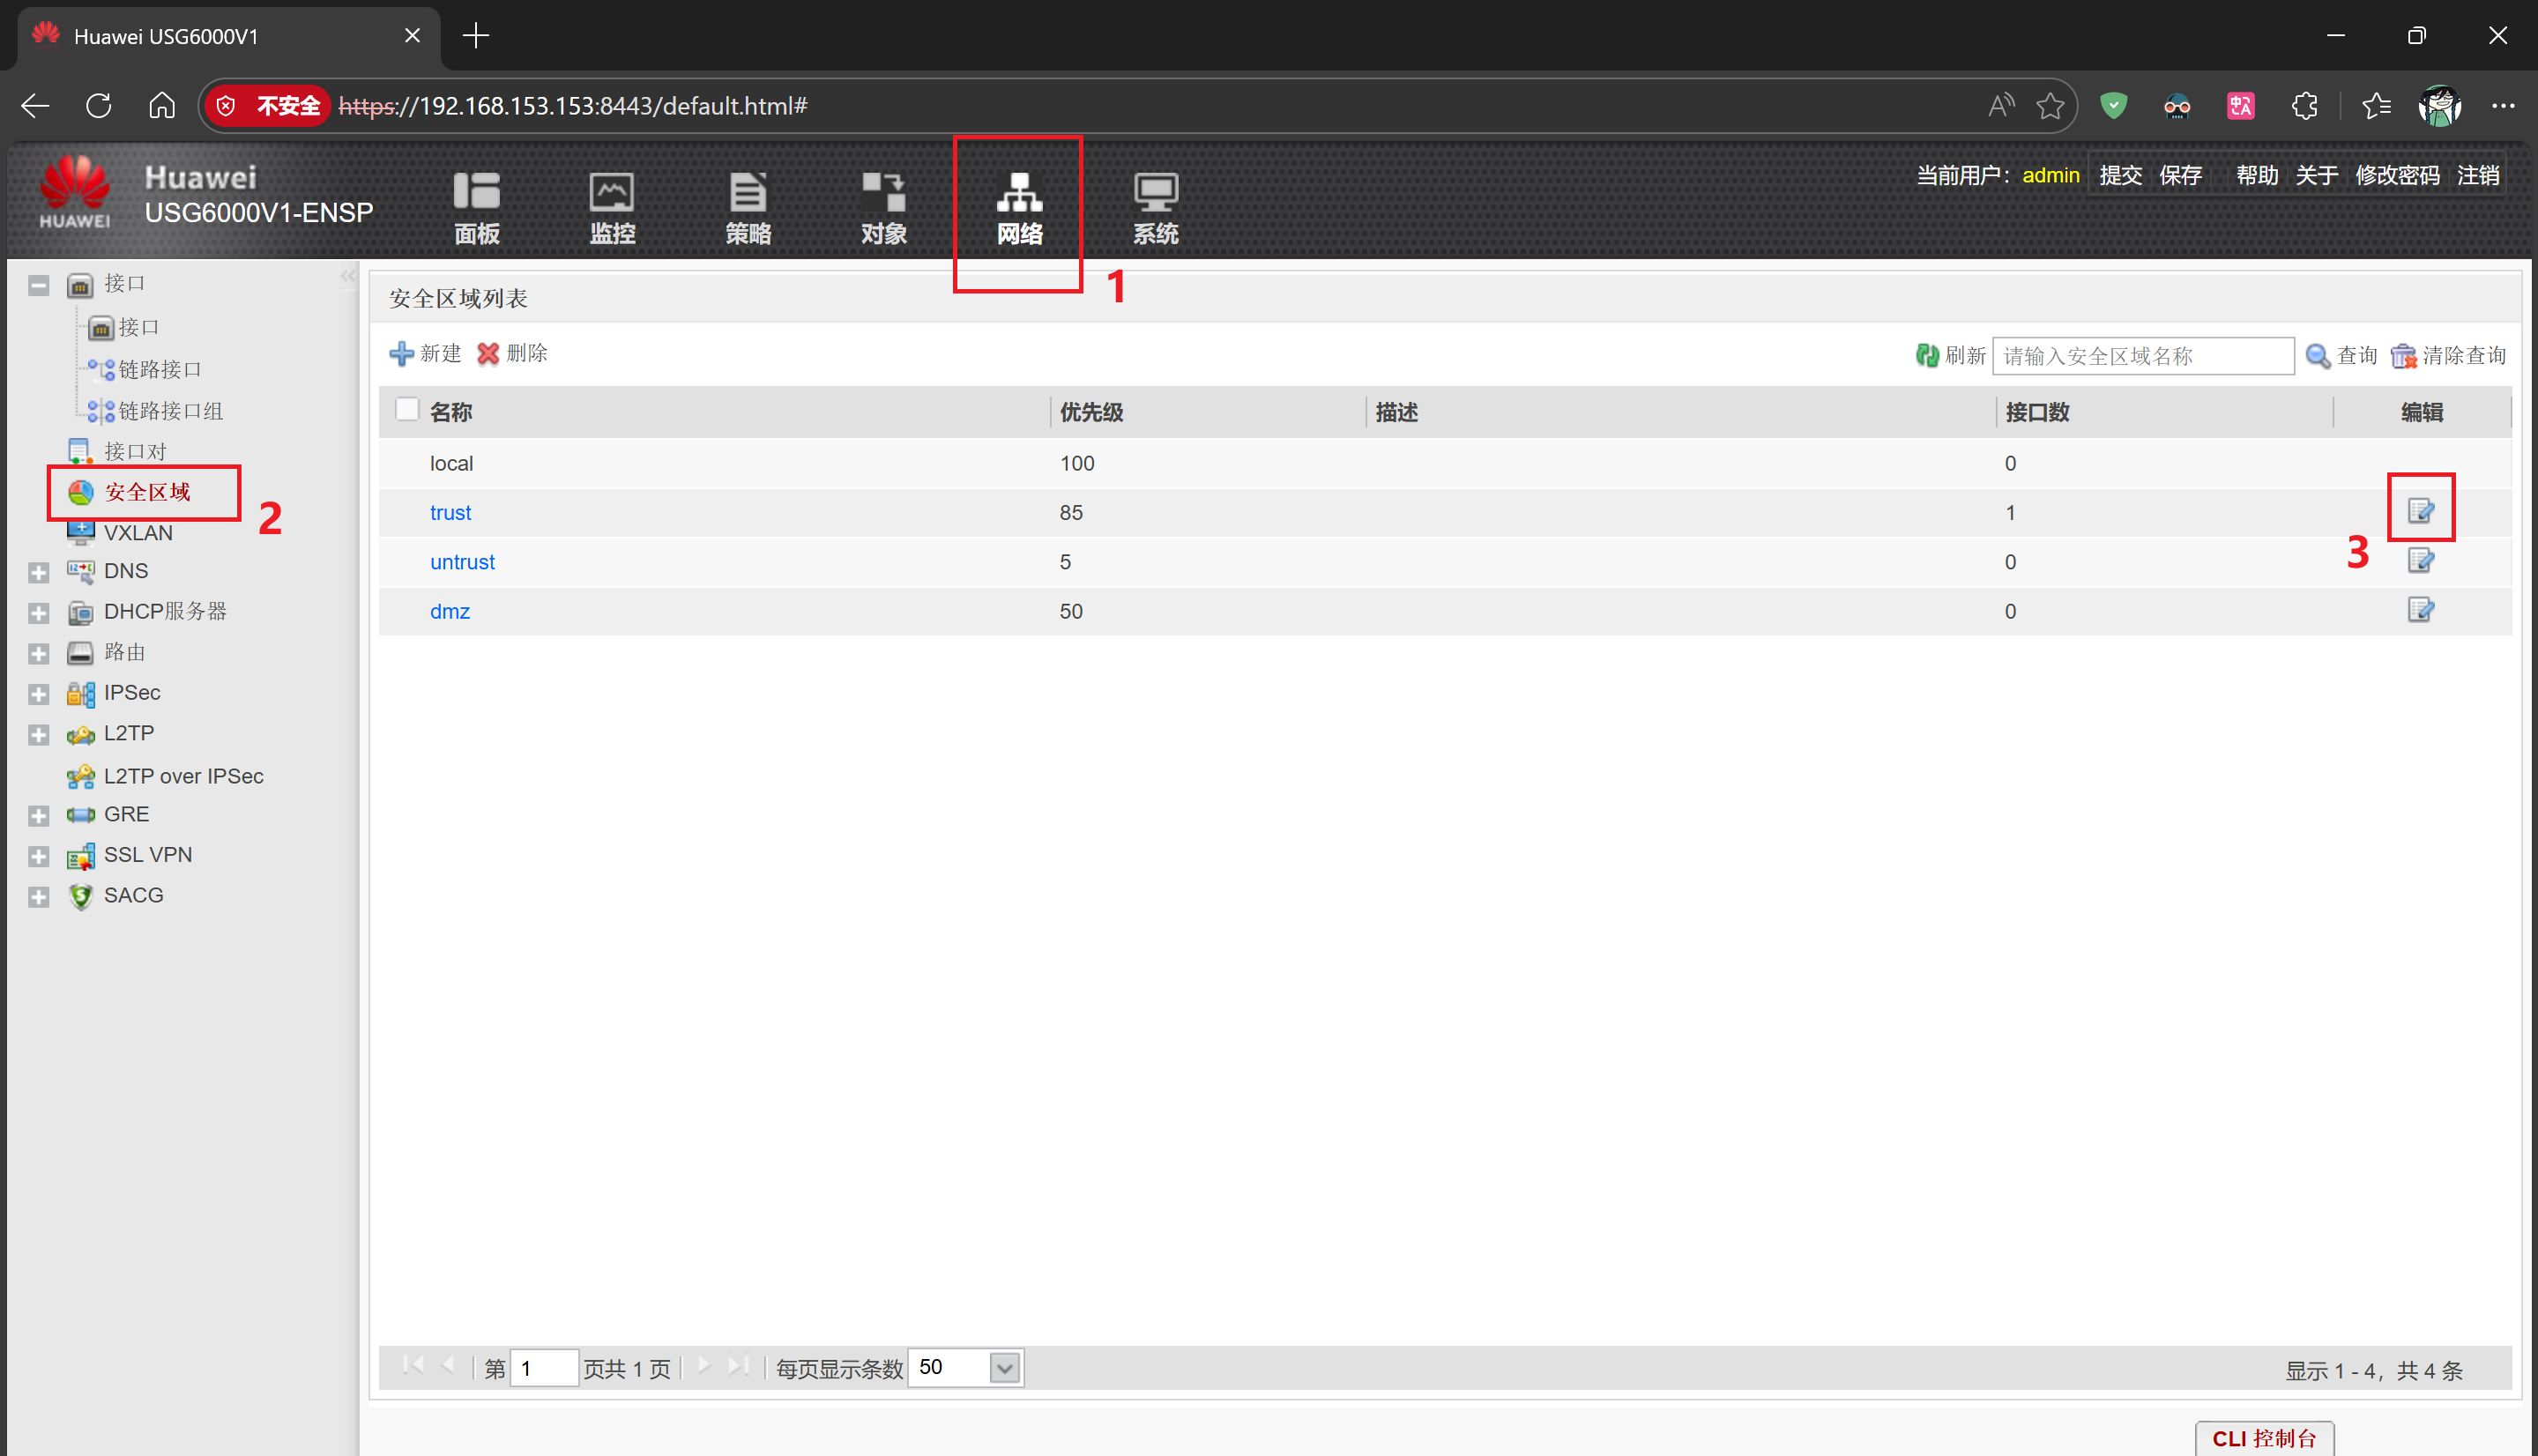Click the edit icon for trust zone
The image size is (2538, 1456).
click(2420, 511)
